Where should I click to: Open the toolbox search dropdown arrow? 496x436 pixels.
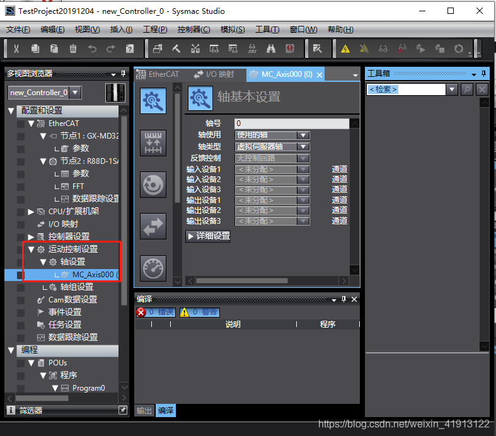click(452, 89)
